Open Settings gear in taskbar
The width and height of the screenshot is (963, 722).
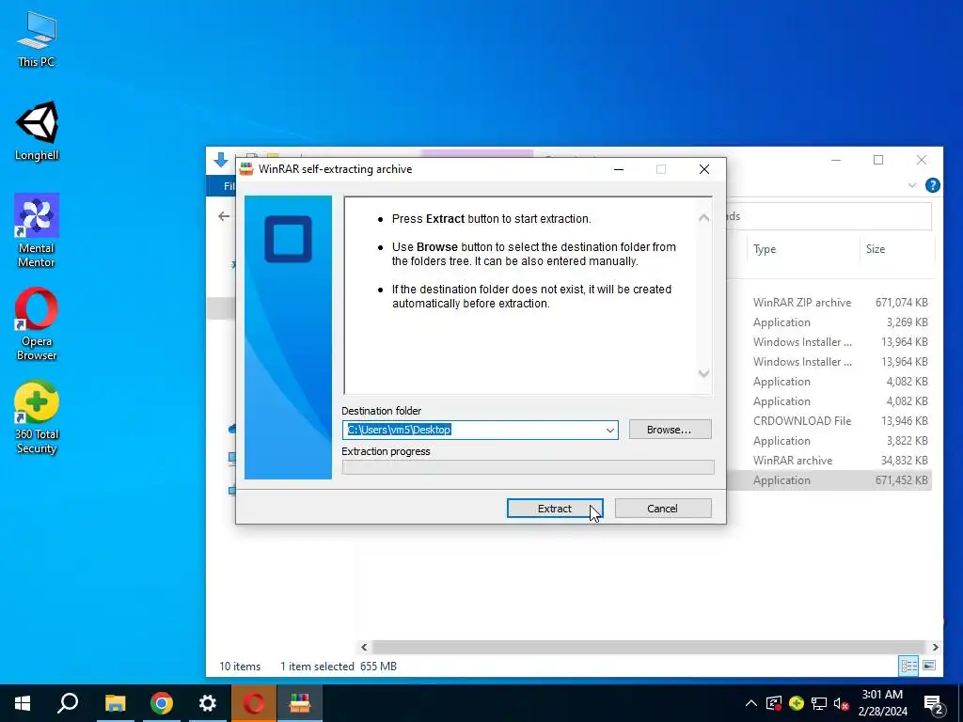click(207, 703)
